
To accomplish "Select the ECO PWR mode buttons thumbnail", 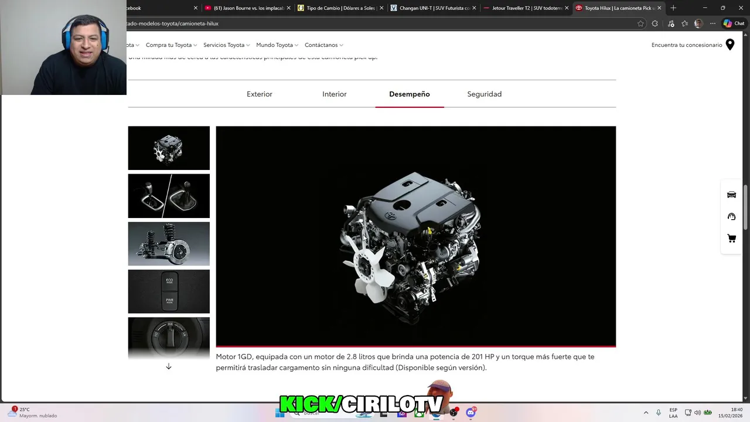I will point(169,291).
